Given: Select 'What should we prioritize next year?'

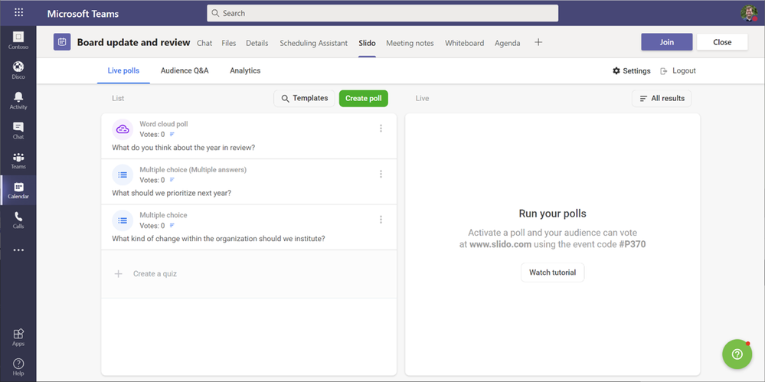Looking at the screenshot, I should (x=172, y=193).
